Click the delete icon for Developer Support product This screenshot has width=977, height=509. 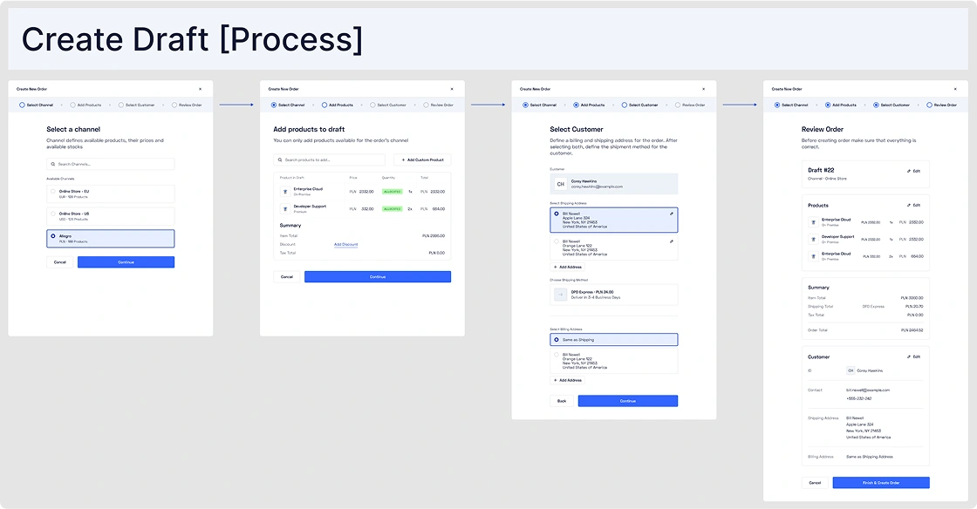coord(285,209)
